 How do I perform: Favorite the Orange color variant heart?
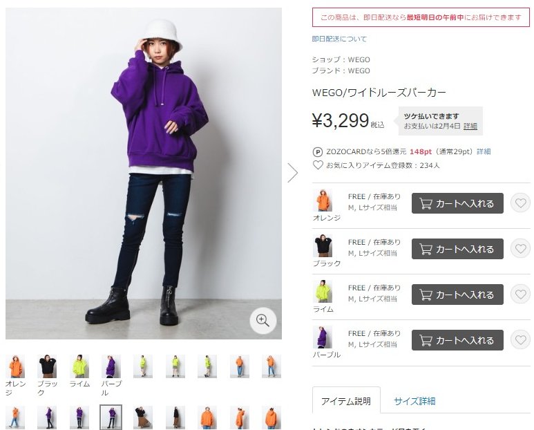point(520,203)
